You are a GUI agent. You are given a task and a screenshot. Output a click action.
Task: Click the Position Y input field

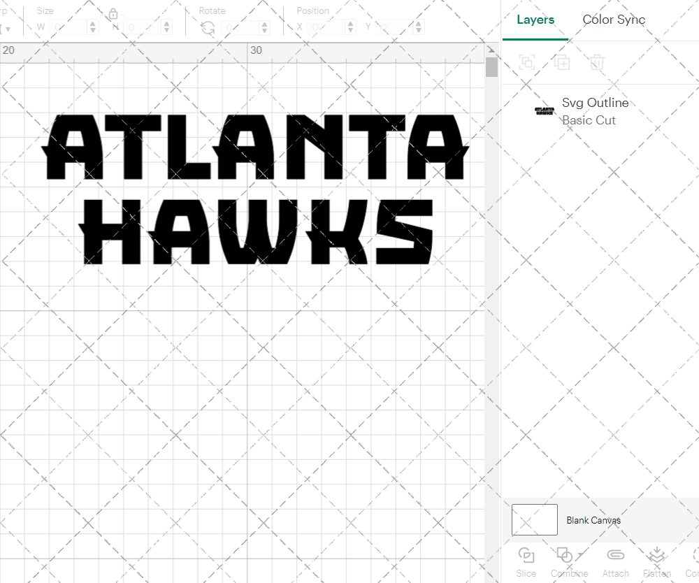point(394,27)
